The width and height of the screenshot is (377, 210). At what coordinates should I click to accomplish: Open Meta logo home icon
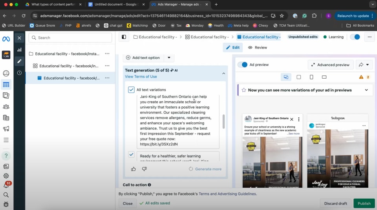coord(6,39)
